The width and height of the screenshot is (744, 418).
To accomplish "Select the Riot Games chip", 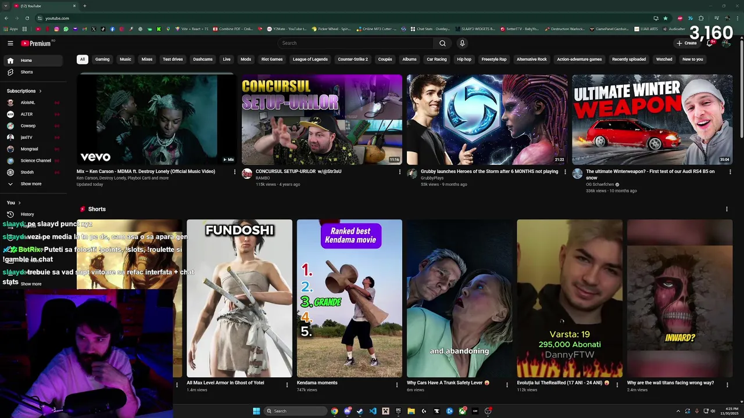I will click(272, 59).
